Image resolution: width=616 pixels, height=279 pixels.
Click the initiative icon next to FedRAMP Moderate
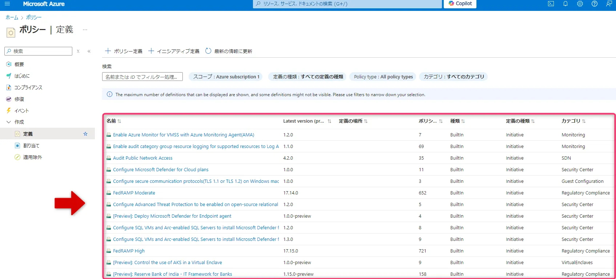pyautogui.click(x=109, y=193)
